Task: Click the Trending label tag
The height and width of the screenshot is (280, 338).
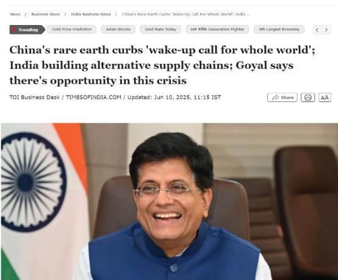Action: (x=27, y=30)
